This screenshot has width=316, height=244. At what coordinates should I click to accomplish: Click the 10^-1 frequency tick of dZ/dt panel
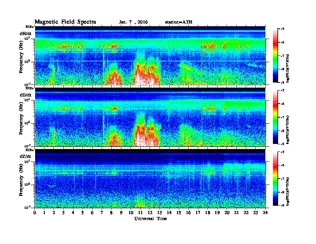point(28,207)
